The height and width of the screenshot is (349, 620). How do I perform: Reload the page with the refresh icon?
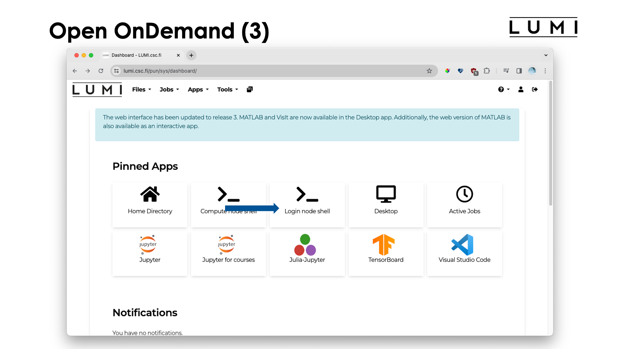point(101,71)
